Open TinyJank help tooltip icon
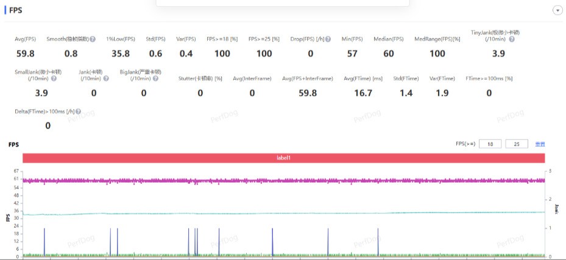This screenshot has width=566, height=260. click(511, 40)
